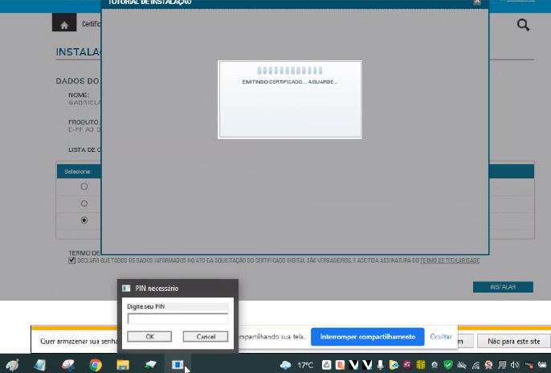This screenshot has width=551, height=373.
Task: Select the first certificate radio button
Action: click(84, 186)
